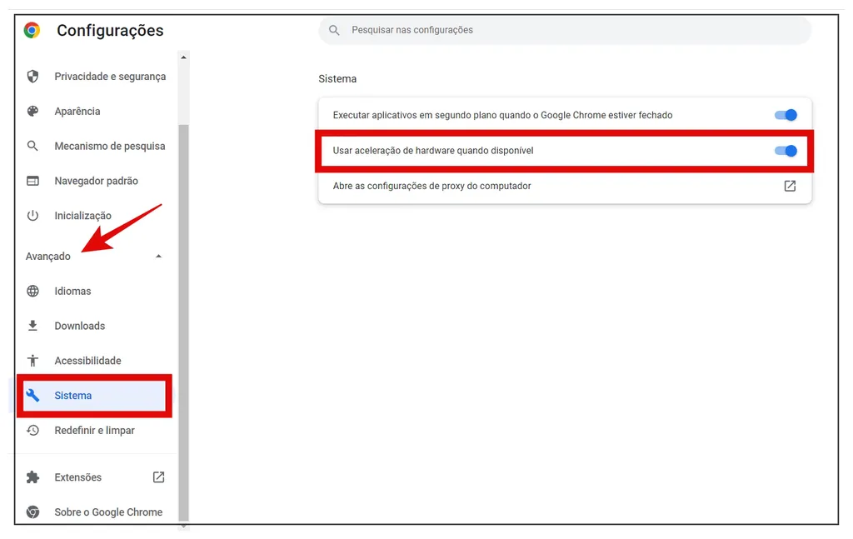Click the sidebar scroll up arrow
This screenshot has height=539, width=853.
click(x=184, y=57)
